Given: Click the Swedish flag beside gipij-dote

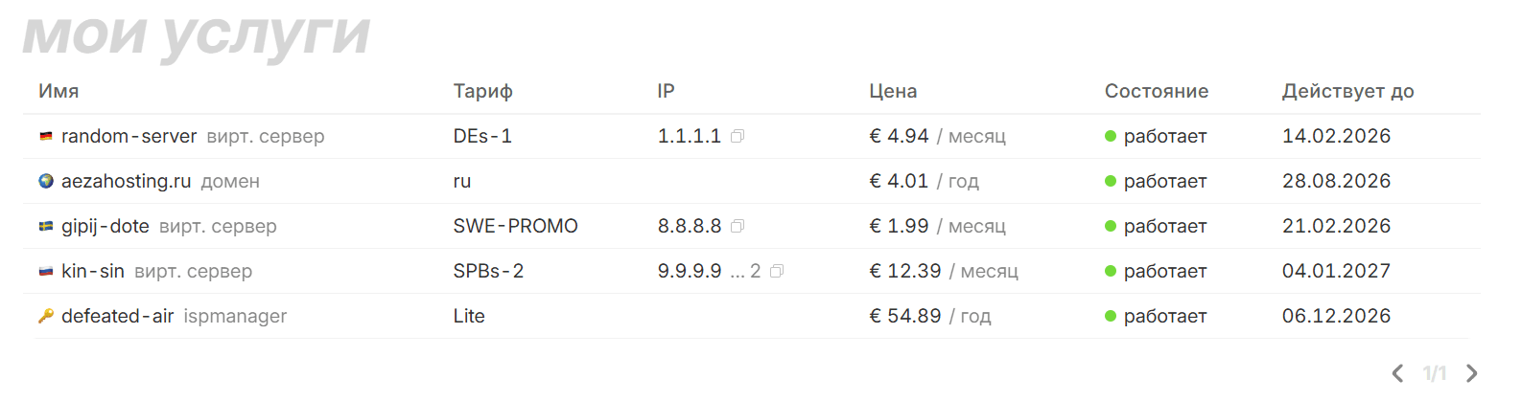Looking at the screenshot, I should tap(46, 227).
